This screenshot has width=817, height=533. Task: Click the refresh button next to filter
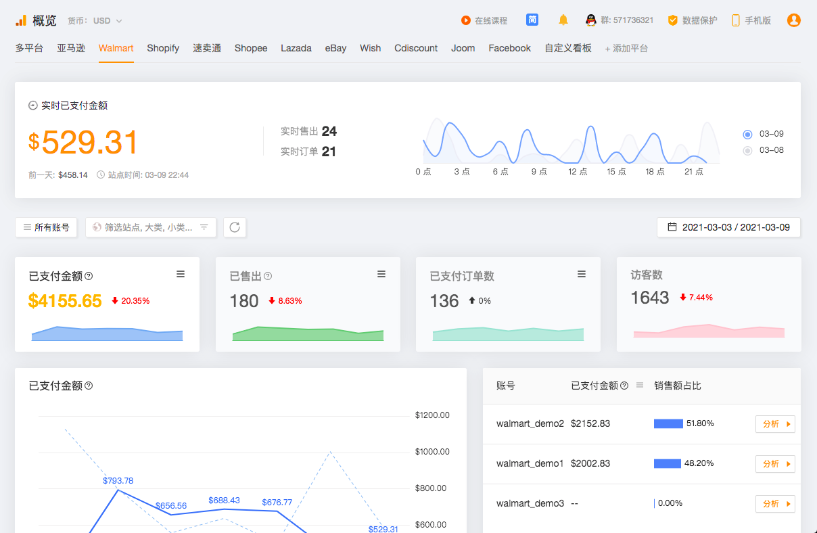tap(235, 227)
